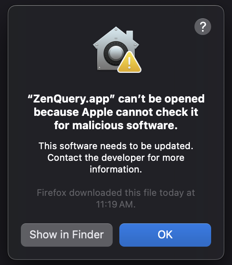Screen dimensions: 232x265
Task: Click the word "Finder" on the gray button
Action: pos(88,235)
